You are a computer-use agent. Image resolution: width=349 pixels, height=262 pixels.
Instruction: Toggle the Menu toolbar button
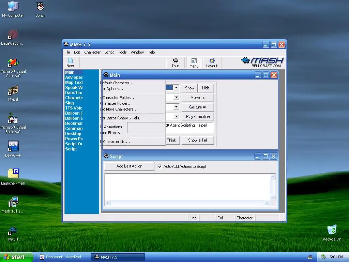(194, 63)
